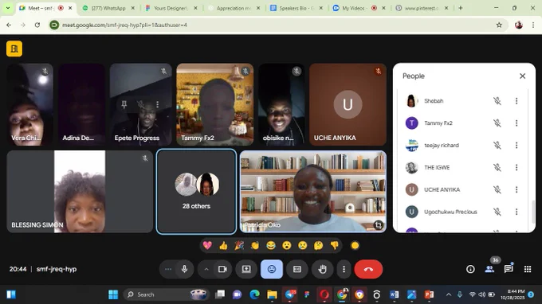The width and height of the screenshot is (542, 304).
Task: Mute UCHE ANYIKA in People list
Action: (497, 189)
